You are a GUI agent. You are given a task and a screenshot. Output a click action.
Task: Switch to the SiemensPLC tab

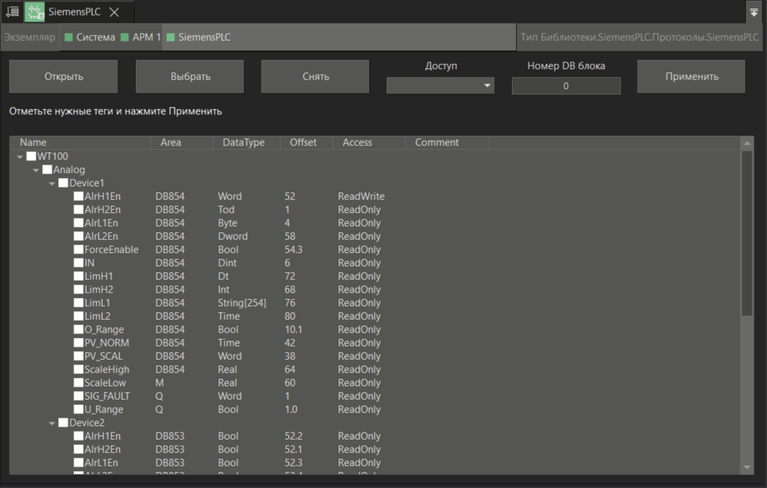pyautogui.click(x=75, y=12)
